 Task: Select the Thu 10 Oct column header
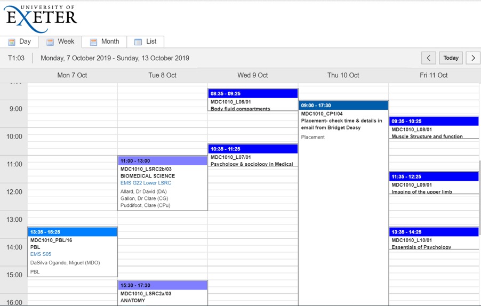click(x=343, y=75)
